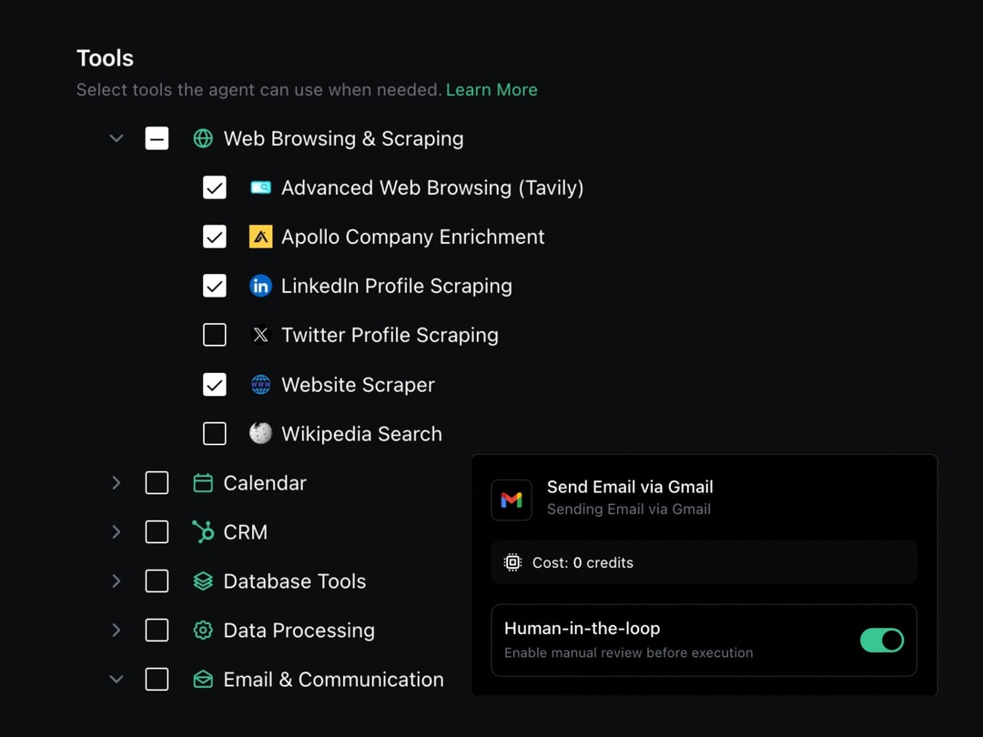Click the Gmail logo in the popup
Viewport: 983px width, 737px height.
click(x=512, y=500)
